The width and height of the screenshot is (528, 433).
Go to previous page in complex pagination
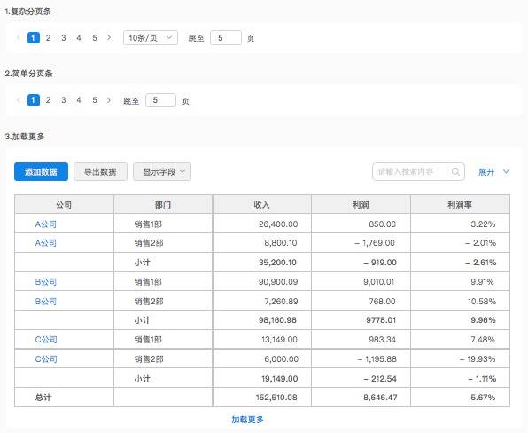pyautogui.click(x=19, y=37)
